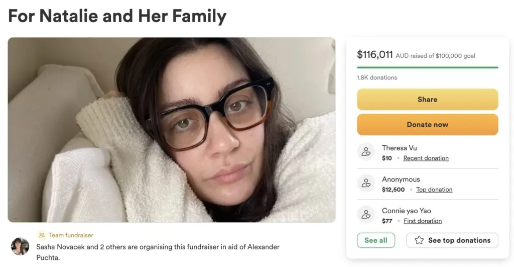This screenshot has width=514, height=267.
Task: Click the donor icon beside Theresa Vu
Action: [366, 152]
